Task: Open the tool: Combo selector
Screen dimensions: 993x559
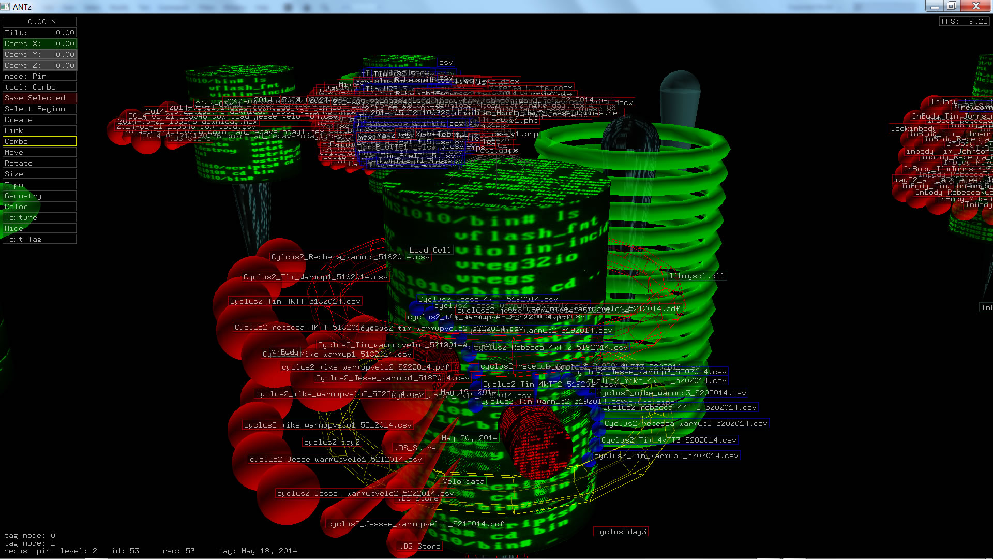Action: (39, 87)
